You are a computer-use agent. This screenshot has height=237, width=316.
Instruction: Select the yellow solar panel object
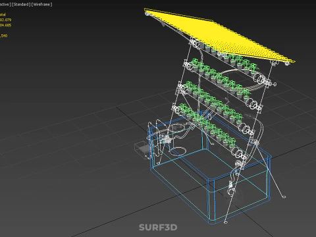click(x=219, y=36)
